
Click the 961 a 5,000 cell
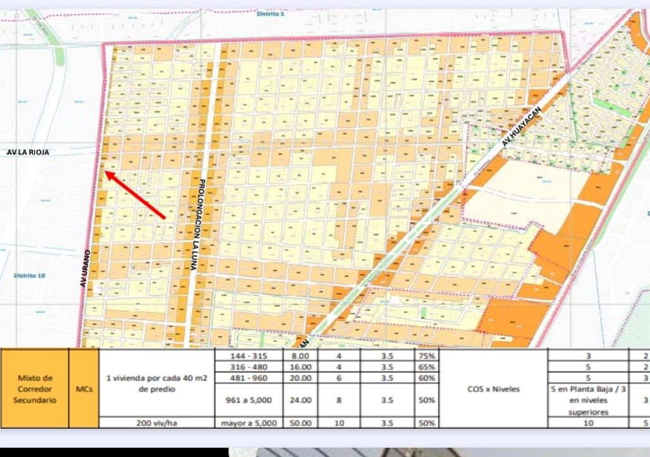248,400
